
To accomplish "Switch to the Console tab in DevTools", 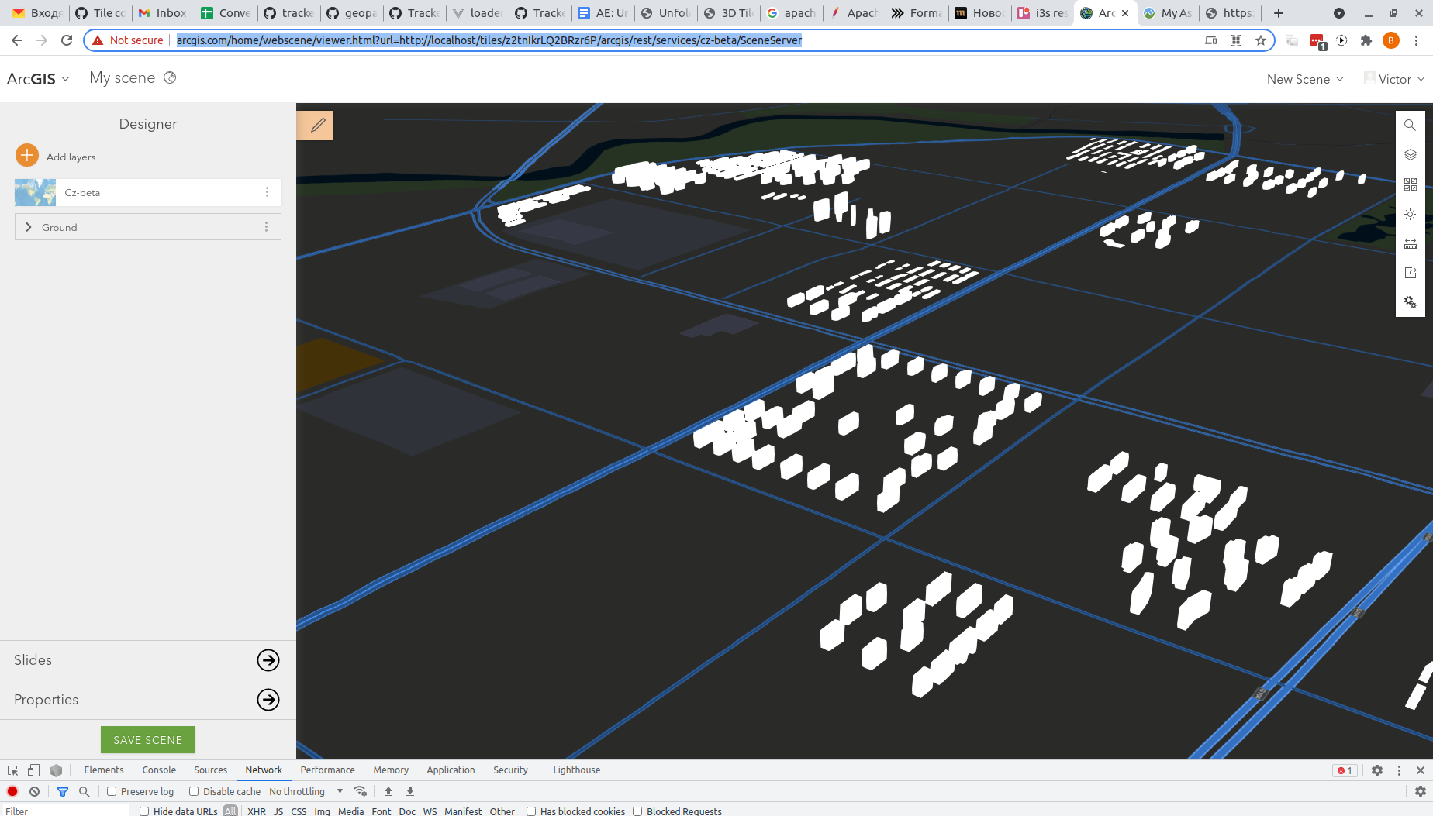I will pos(158,770).
